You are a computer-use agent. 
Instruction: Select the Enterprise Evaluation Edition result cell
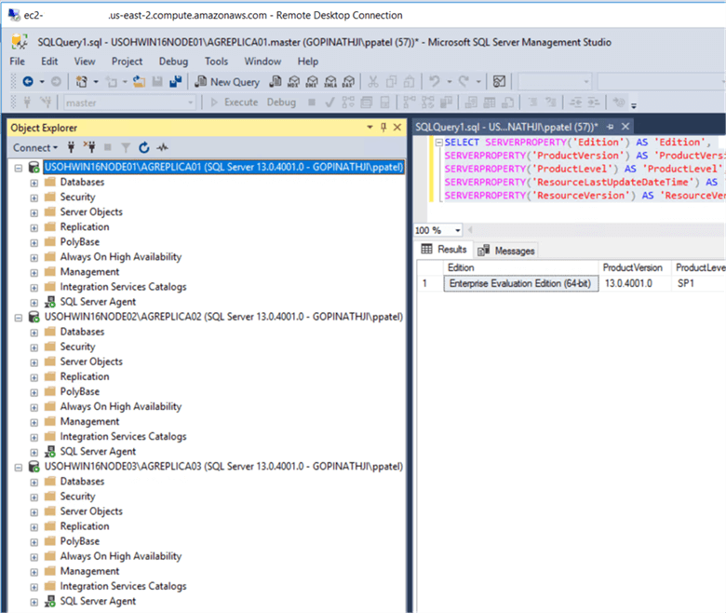click(519, 283)
